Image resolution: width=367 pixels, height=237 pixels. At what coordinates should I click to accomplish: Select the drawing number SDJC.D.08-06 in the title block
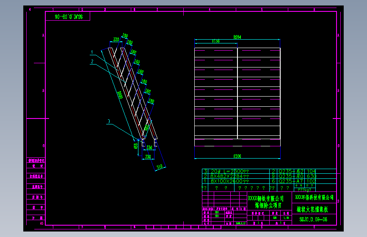[313, 220]
